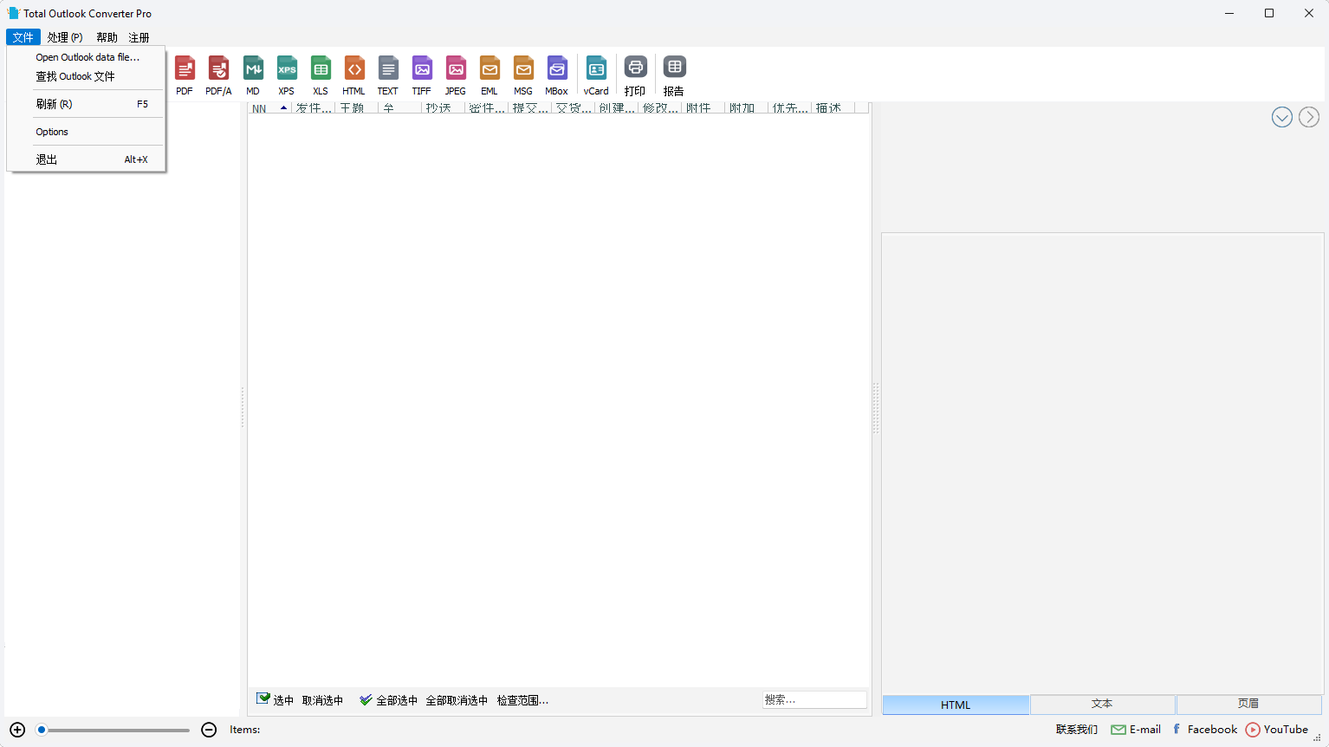Click the 全部选中 check all button
1329x747 pixels.
coord(389,700)
